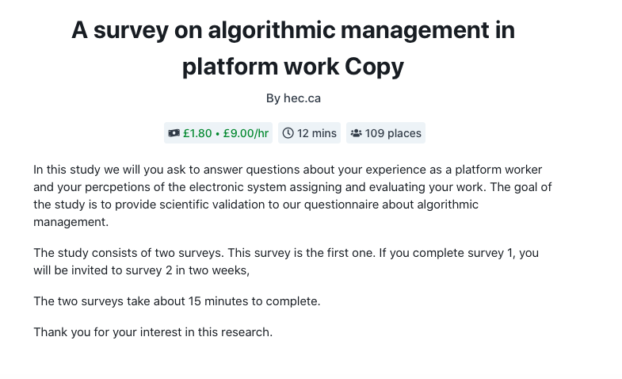Click the Thank you closing sentence
The image size is (622, 379).
[153, 332]
